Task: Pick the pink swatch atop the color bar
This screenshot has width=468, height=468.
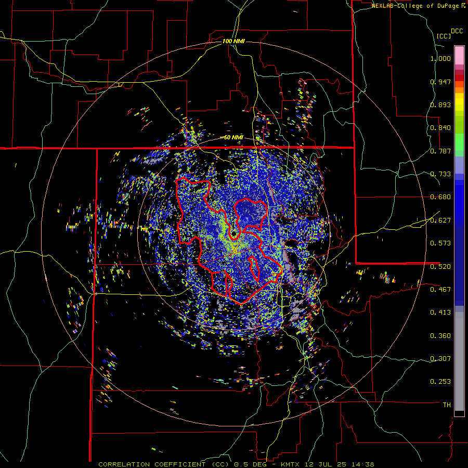Action: (459, 55)
